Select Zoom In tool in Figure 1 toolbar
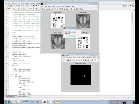Image resolution: width=139 pixels, height=104 pixels. pos(55,9)
